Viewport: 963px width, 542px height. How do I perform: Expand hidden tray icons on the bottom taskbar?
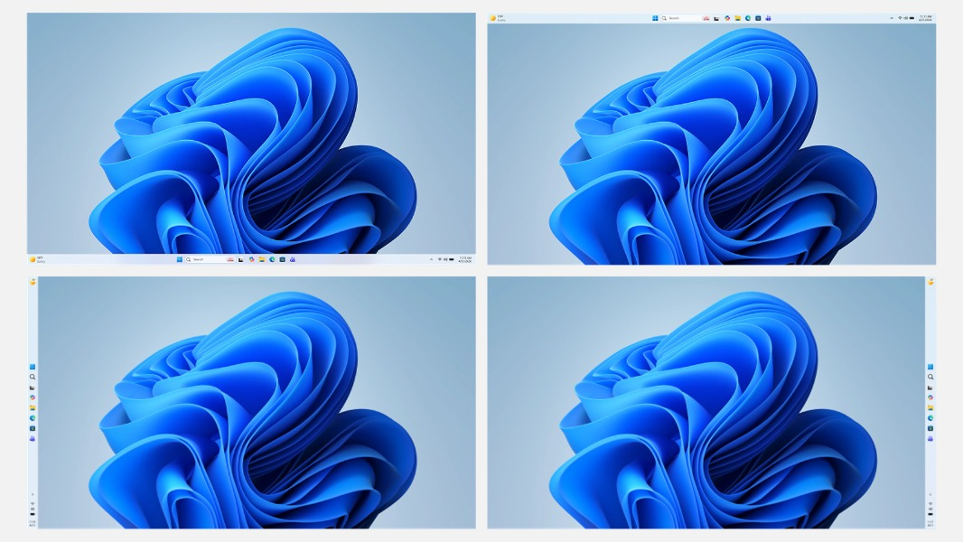432,260
